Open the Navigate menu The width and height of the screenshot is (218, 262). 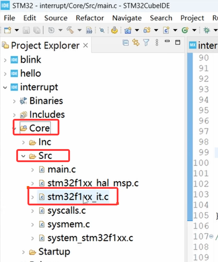click(x=127, y=18)
